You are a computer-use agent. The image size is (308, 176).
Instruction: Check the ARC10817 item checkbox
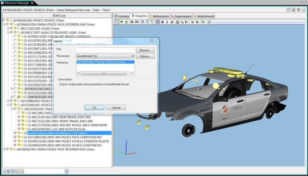19,113
